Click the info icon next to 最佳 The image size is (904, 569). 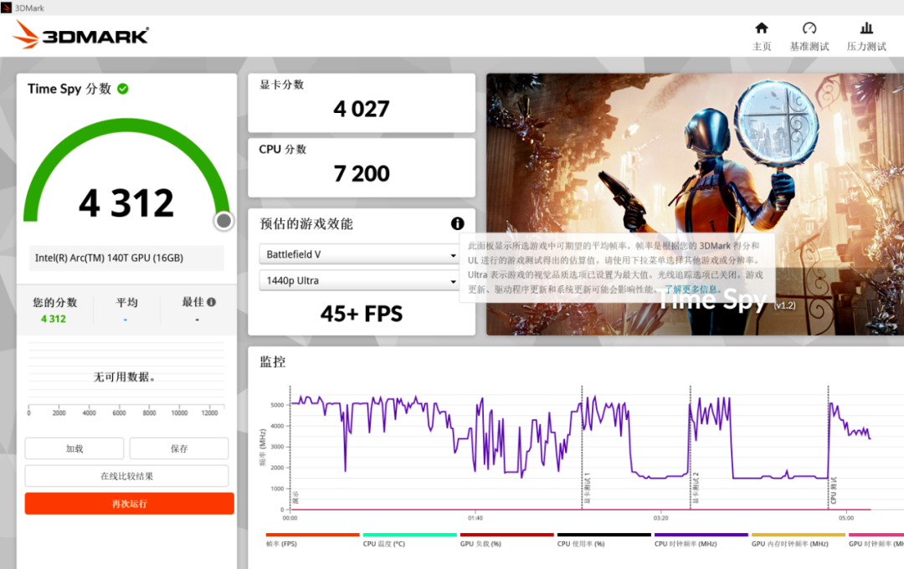pyautogui.click(x=212, y=302)
